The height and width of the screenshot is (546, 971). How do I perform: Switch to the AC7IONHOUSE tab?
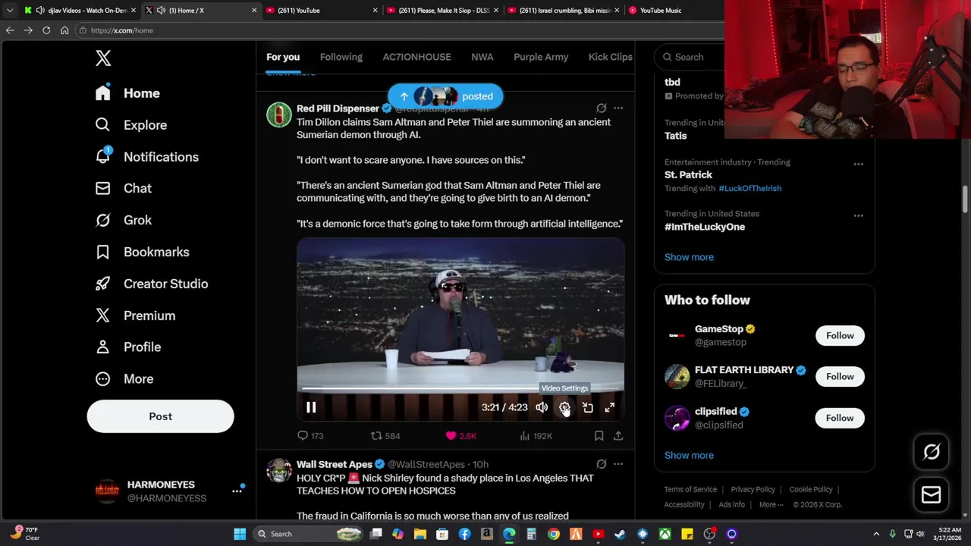click(x=416, y=57)
